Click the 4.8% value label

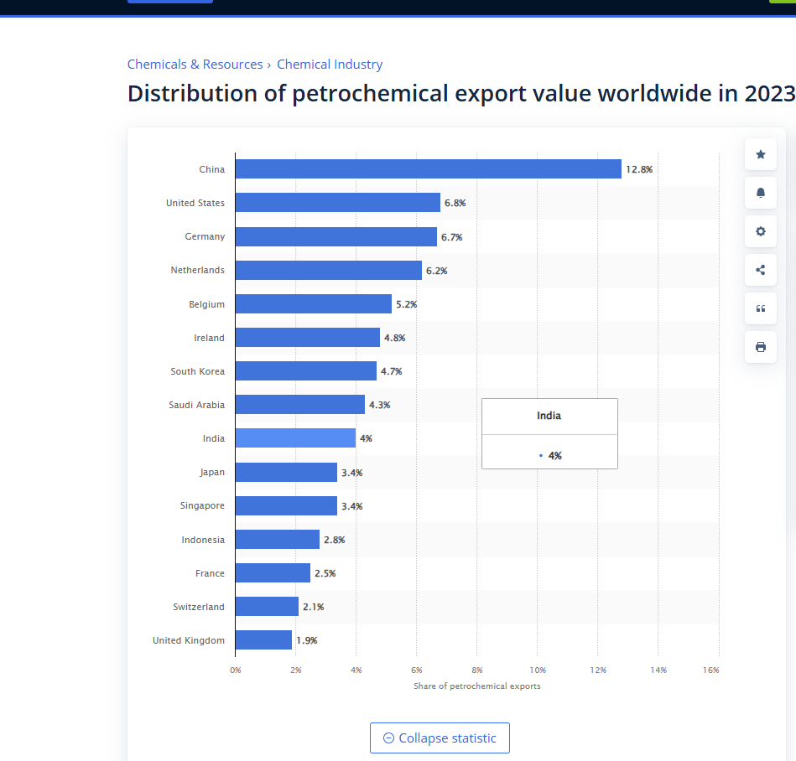tap(394, 338)
